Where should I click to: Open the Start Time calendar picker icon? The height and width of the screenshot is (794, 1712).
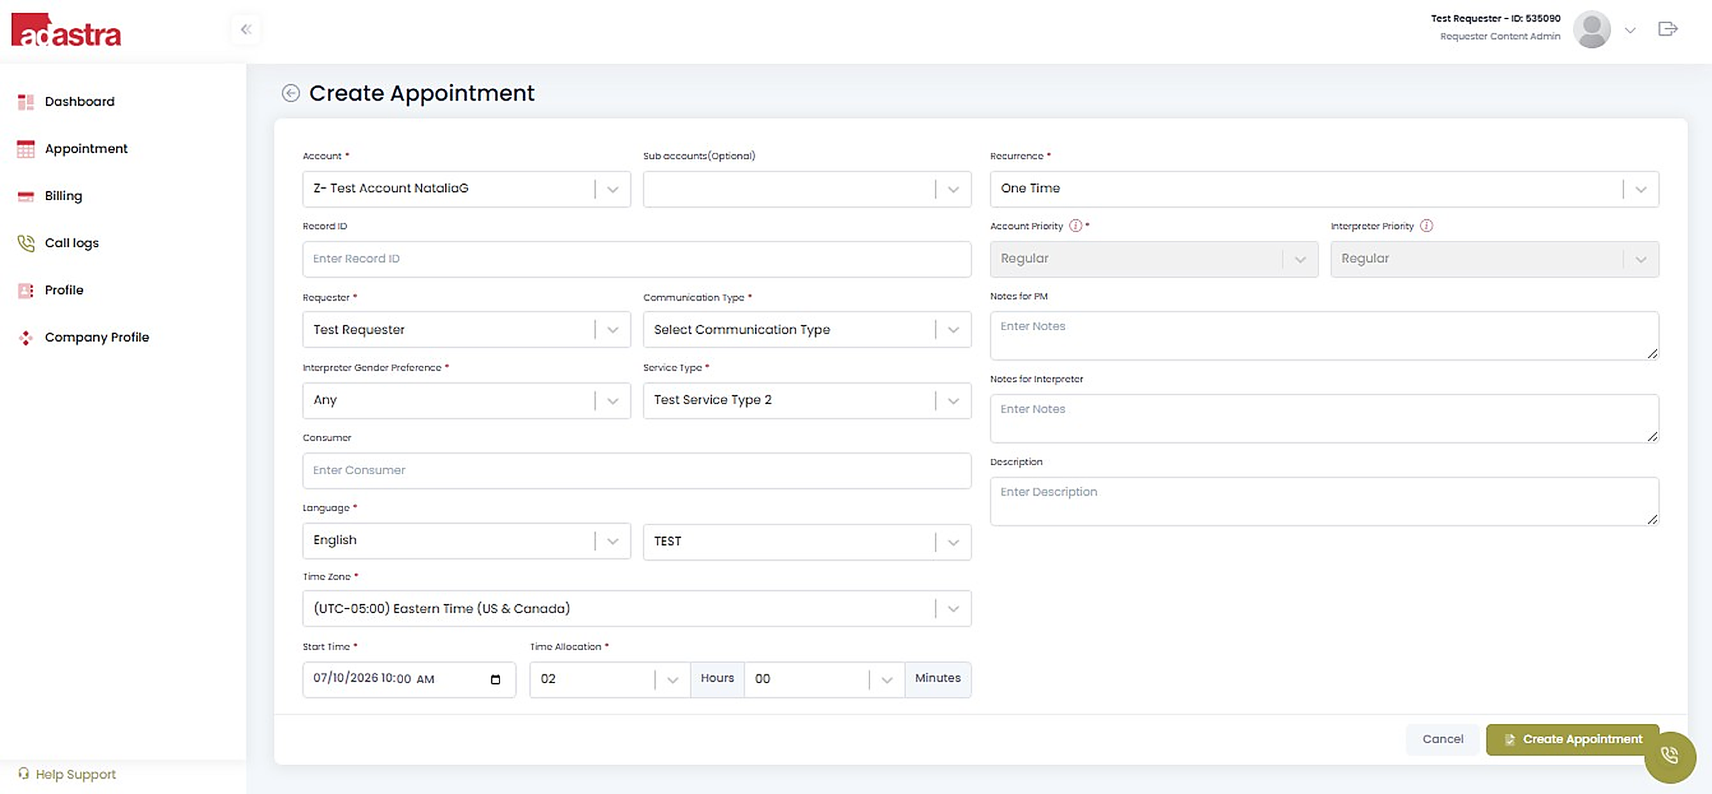click(x=495, y=679)
